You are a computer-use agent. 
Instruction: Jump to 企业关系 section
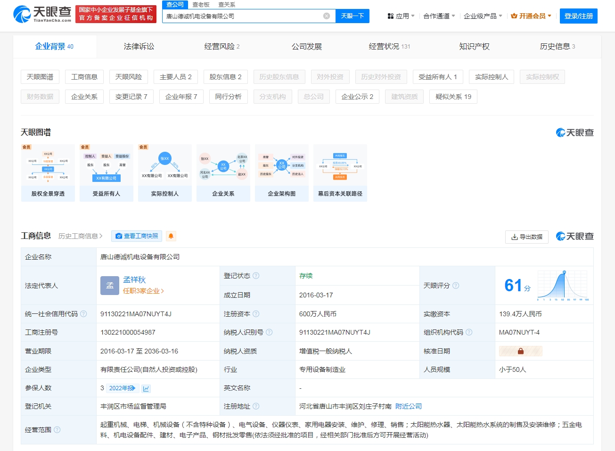(84, 97)
